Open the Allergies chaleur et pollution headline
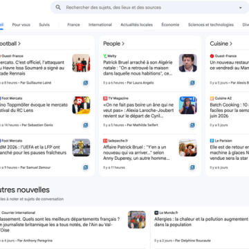 click(x=201, y=222)
